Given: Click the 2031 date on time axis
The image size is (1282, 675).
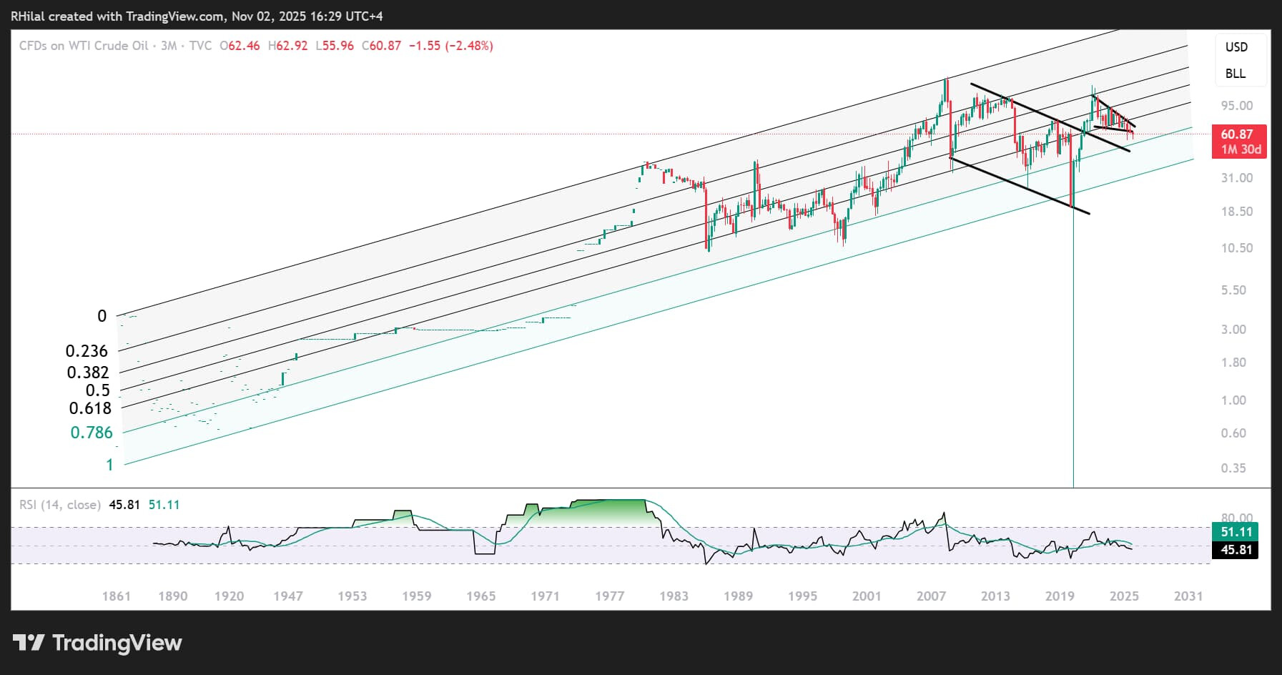Looking at the screenshot, I should (x=1188, y=596).
